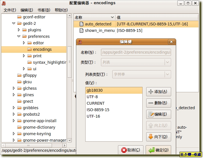
Task: Click the gksu folder icon
Action: pos(19,82)
